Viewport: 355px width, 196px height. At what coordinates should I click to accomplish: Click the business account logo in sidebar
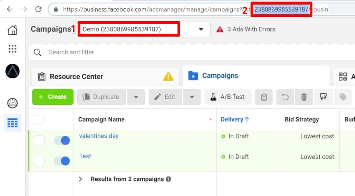click(12, 71)
